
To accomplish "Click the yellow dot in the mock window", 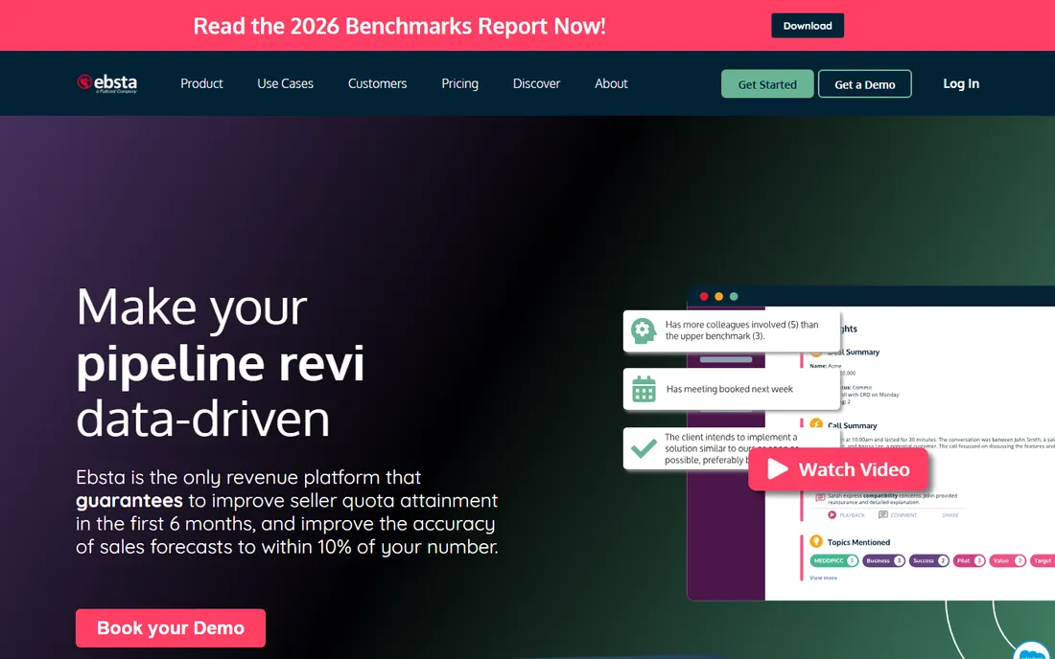I will click(718, 296).
